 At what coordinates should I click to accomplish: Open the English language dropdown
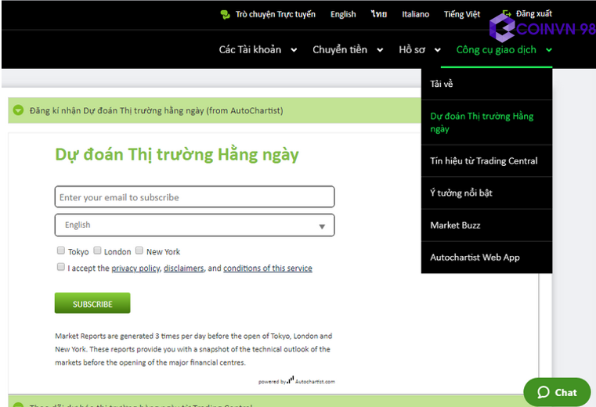point(194,225)
